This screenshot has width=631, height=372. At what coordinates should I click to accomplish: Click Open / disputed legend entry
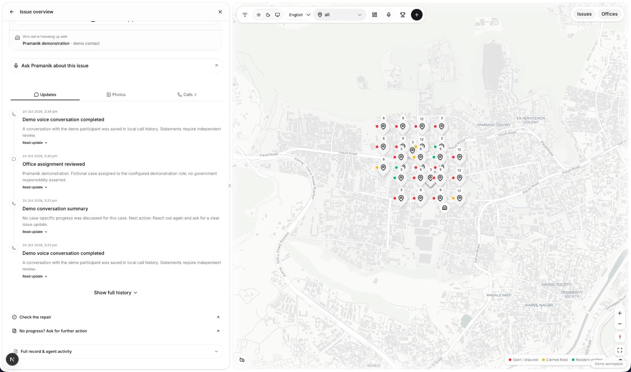pos(523,360)
